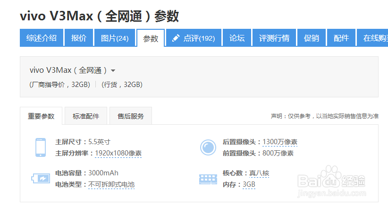Go to the 论坛 tab
This screenshot has height=207, width=388.
click(237, 38)
